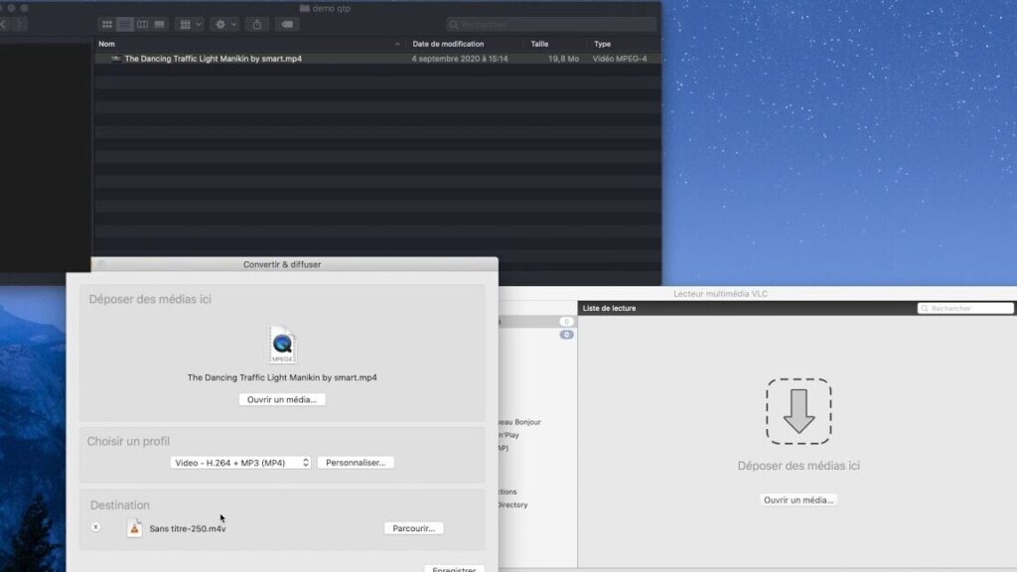Sort files by the Taille column
The height and width of the screenshot is (572, 1017).
pos(539,44)
